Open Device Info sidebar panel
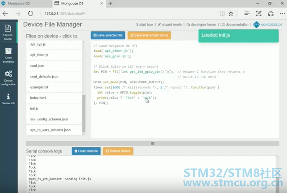The image size is (287, 193). click(x=8, y=99)
